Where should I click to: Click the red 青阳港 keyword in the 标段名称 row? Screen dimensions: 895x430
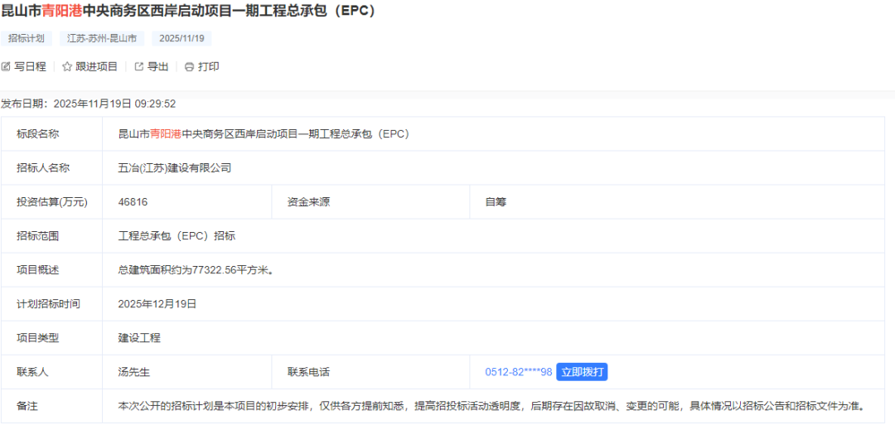pyautogui.click(x=166, y=133)
